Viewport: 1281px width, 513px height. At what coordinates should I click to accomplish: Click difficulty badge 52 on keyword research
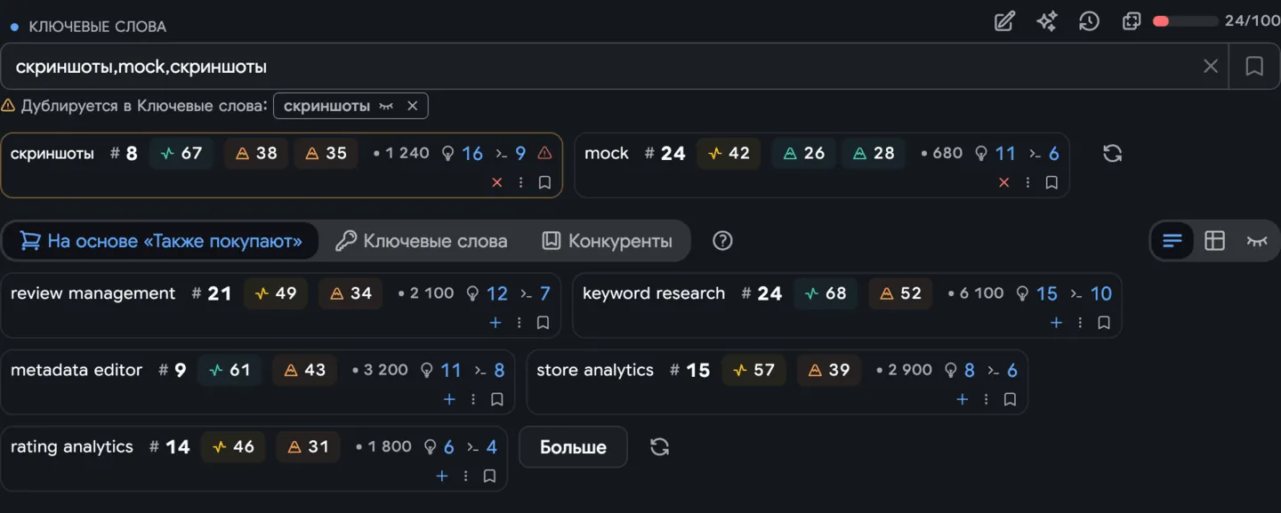(900, 293)
